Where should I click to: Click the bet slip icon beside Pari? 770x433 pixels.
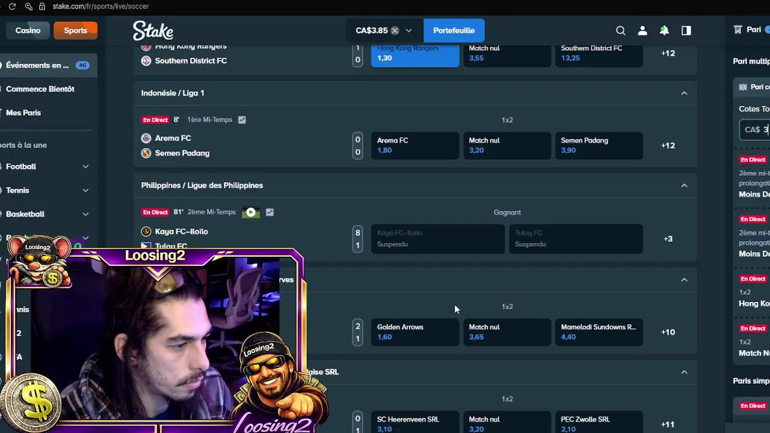[x=738, y=29]
